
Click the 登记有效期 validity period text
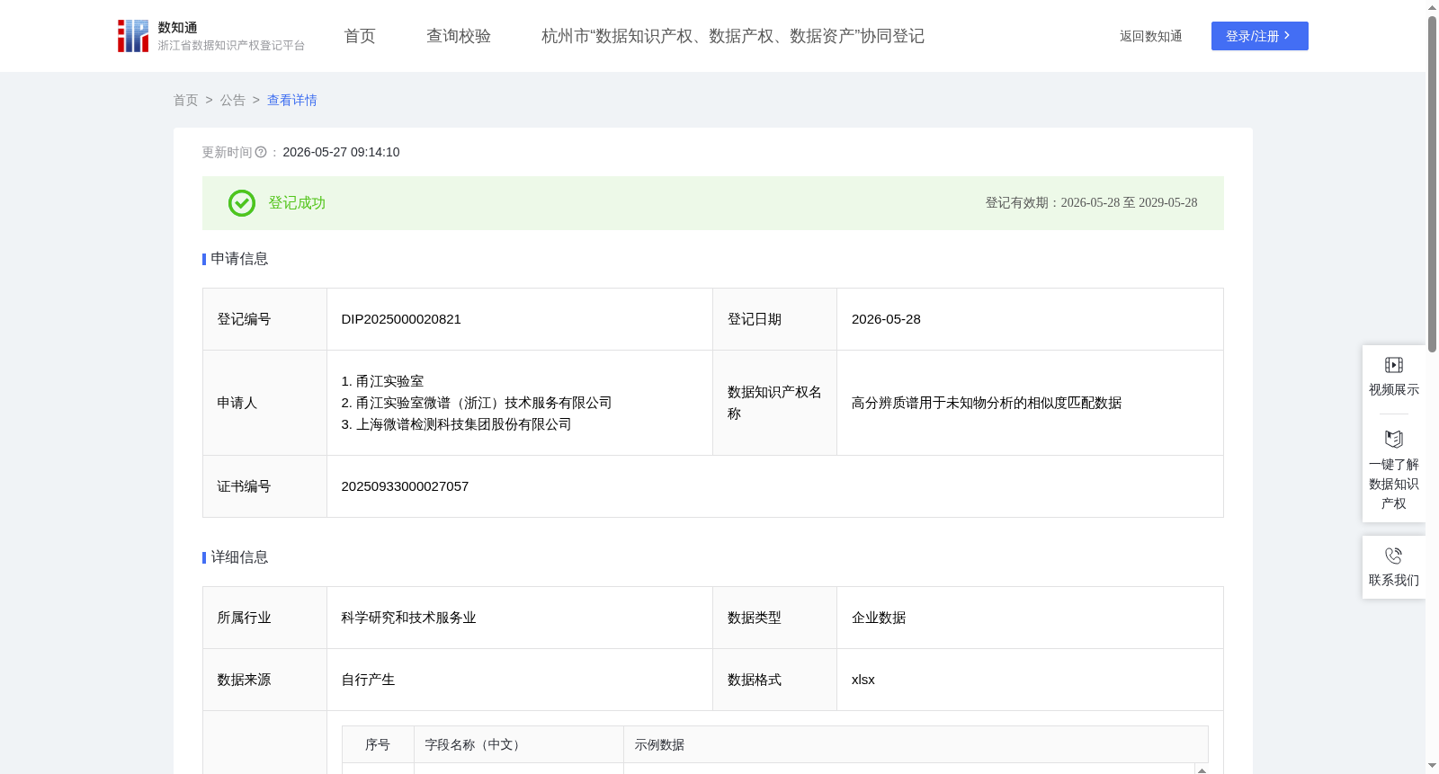[x=1091, y=203]
